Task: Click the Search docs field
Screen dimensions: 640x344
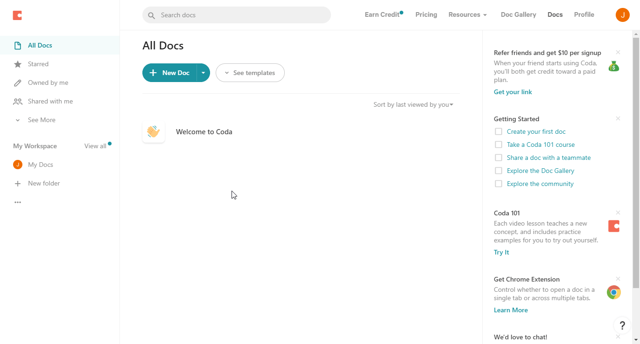Action: 236,15
